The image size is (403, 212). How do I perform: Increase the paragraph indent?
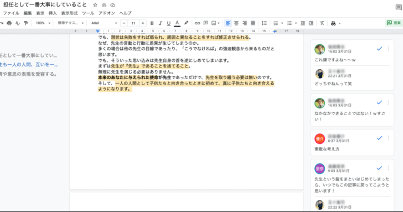[311, 23]
